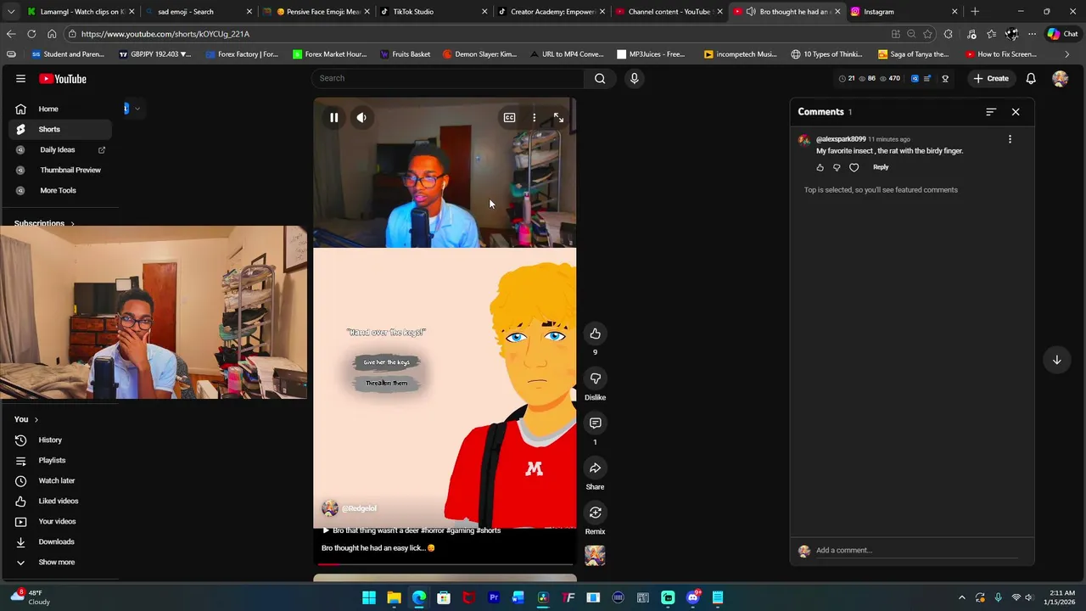
Task: Open a new browser tab
Action: pos(975,12)
